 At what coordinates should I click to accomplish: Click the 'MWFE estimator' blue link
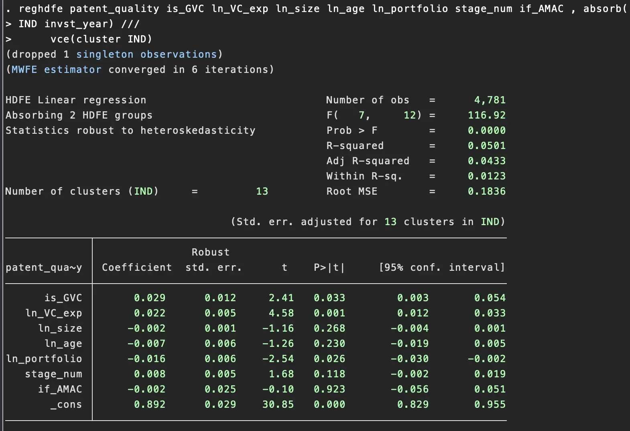(x=56, y=70)
